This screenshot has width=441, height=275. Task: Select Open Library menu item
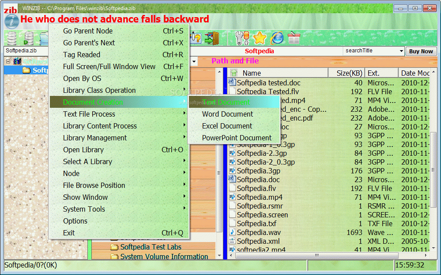pos(119,150)
